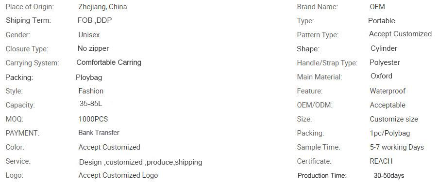Click the 'Ploybag' packing value
Image resolution: width=439 pixels, height=184 pixels.
[x=89, y=77]
